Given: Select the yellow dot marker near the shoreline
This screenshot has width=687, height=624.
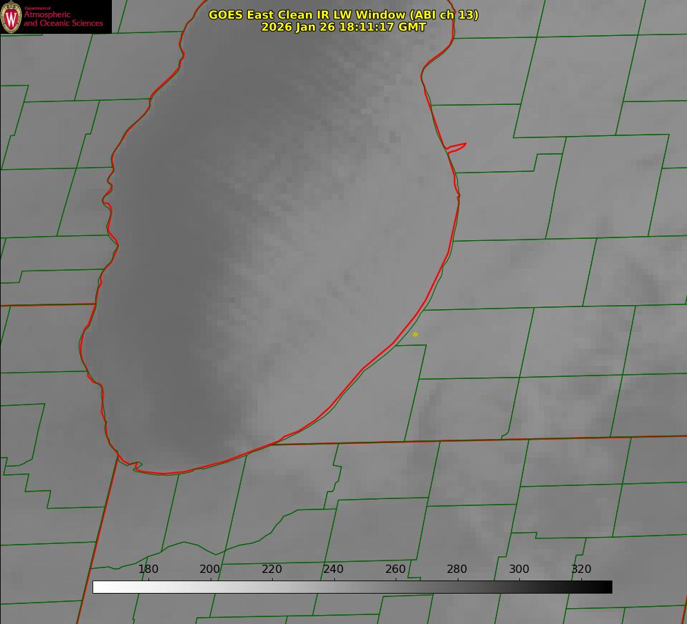Looking at the screenshot, I should pyautogui.click(x=415, y=334).
